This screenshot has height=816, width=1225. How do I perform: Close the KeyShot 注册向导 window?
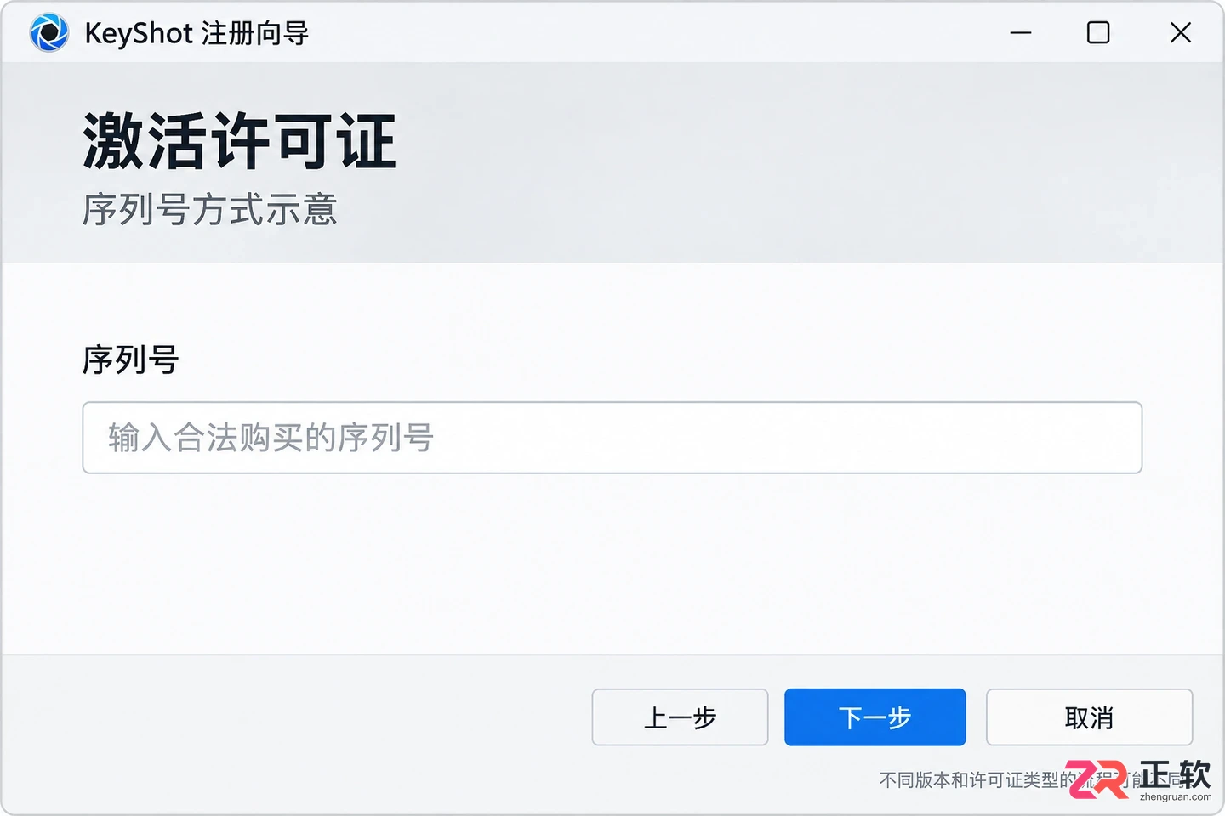pos(1180,33)
